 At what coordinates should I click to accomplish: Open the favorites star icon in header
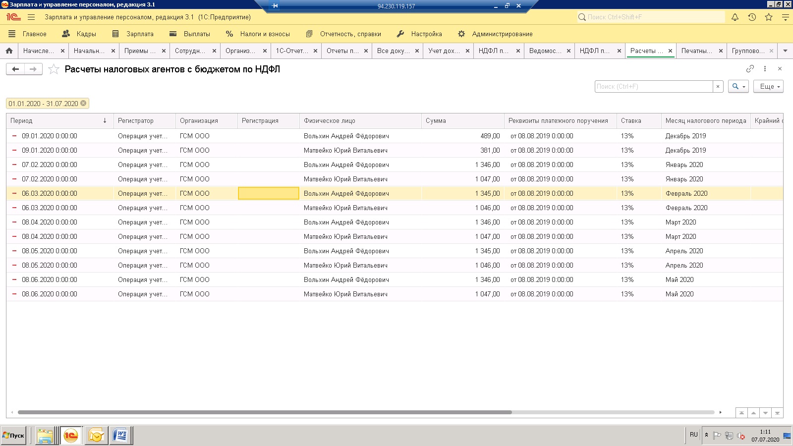tap(769, 17)
